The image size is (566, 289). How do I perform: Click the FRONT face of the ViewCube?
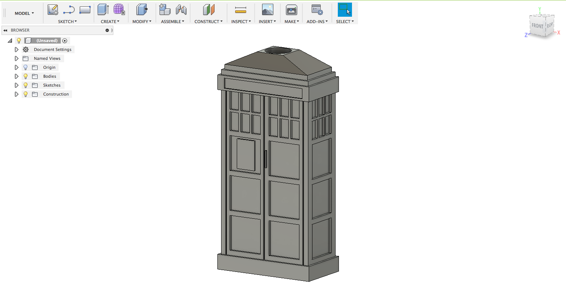point(537,27)
